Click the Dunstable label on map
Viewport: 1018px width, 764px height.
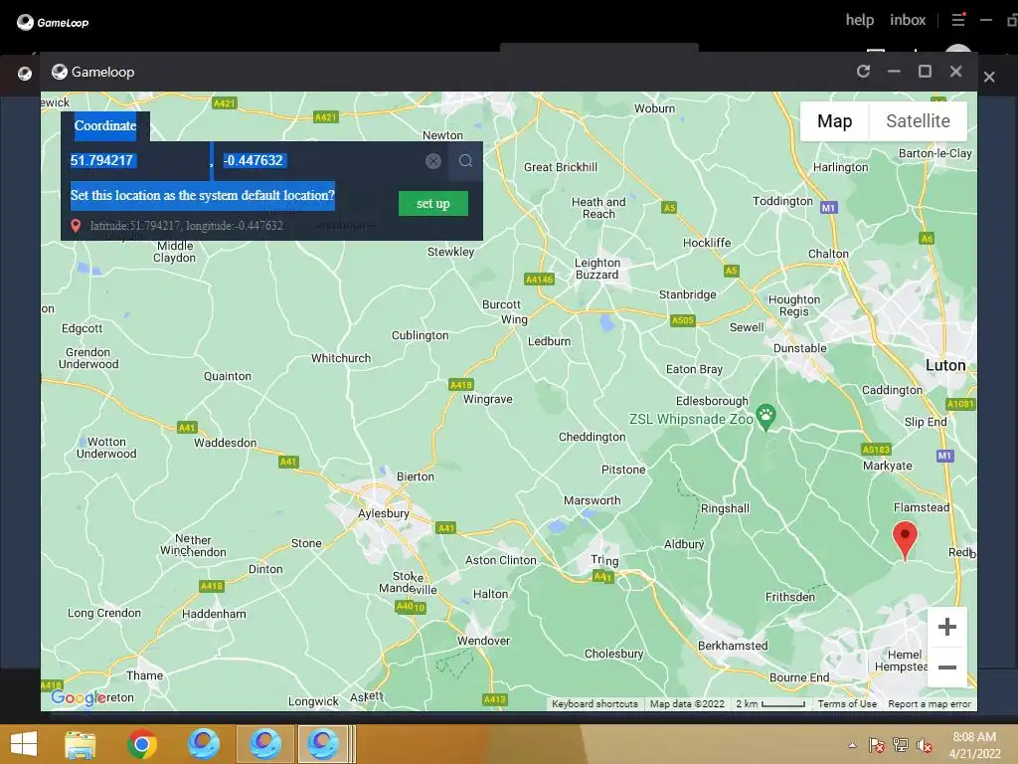800,348
